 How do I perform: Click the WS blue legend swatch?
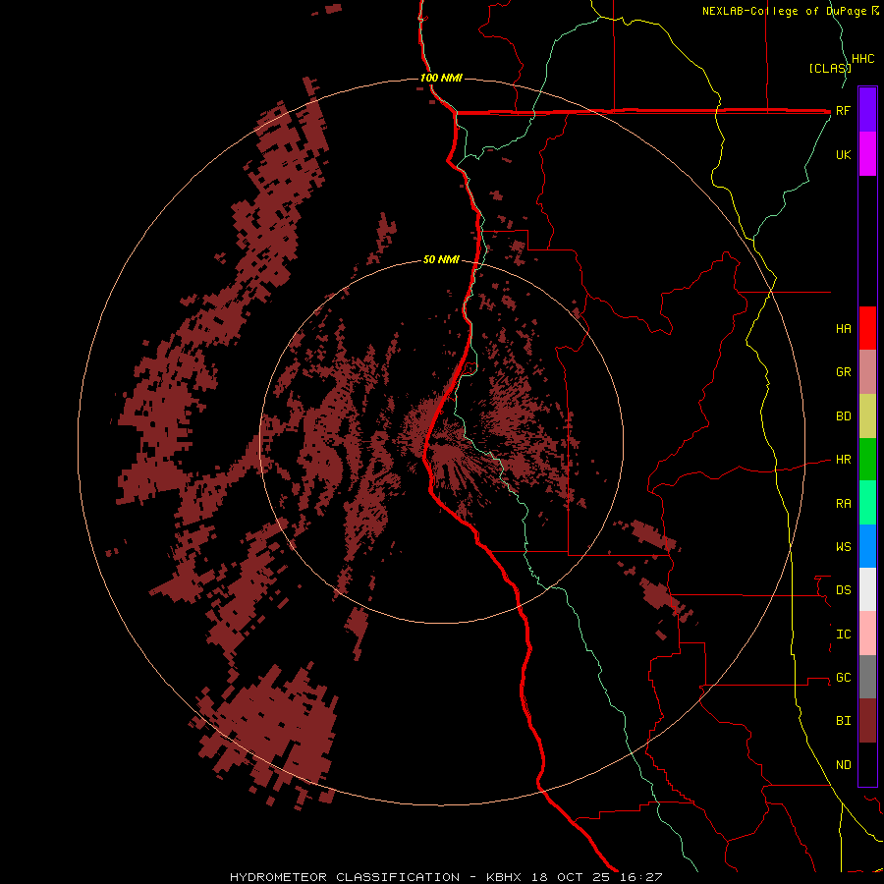(x=867, y=546)
